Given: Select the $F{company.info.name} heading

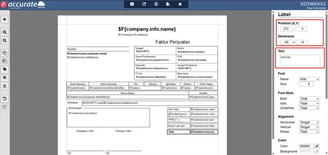Looking at the screenshot, I should pyautogui.click(x=147, y=29).
